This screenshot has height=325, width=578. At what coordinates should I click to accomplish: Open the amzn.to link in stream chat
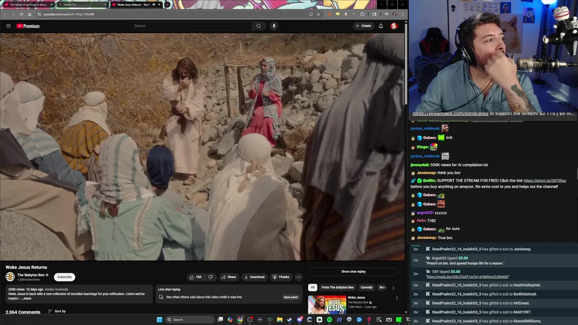click(x=545, y=181)
